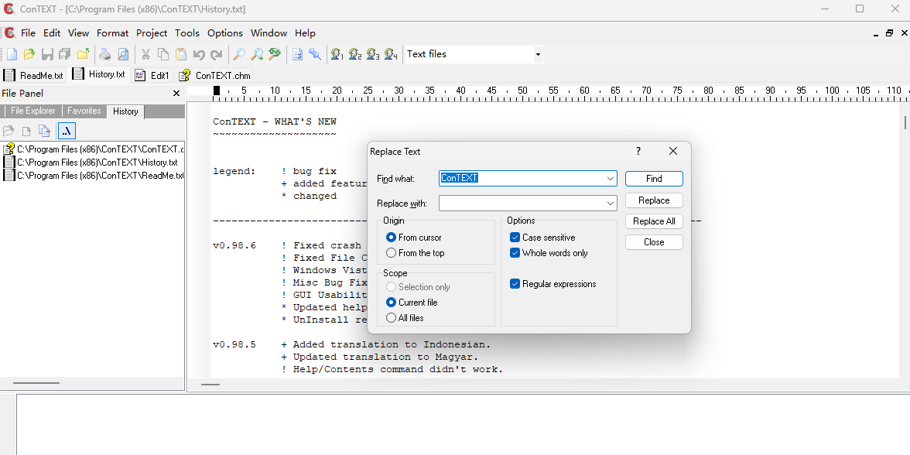Toggle the file path display icon in History panel
The height and width of the screenshot is (455, 910).
pos(67,131)
